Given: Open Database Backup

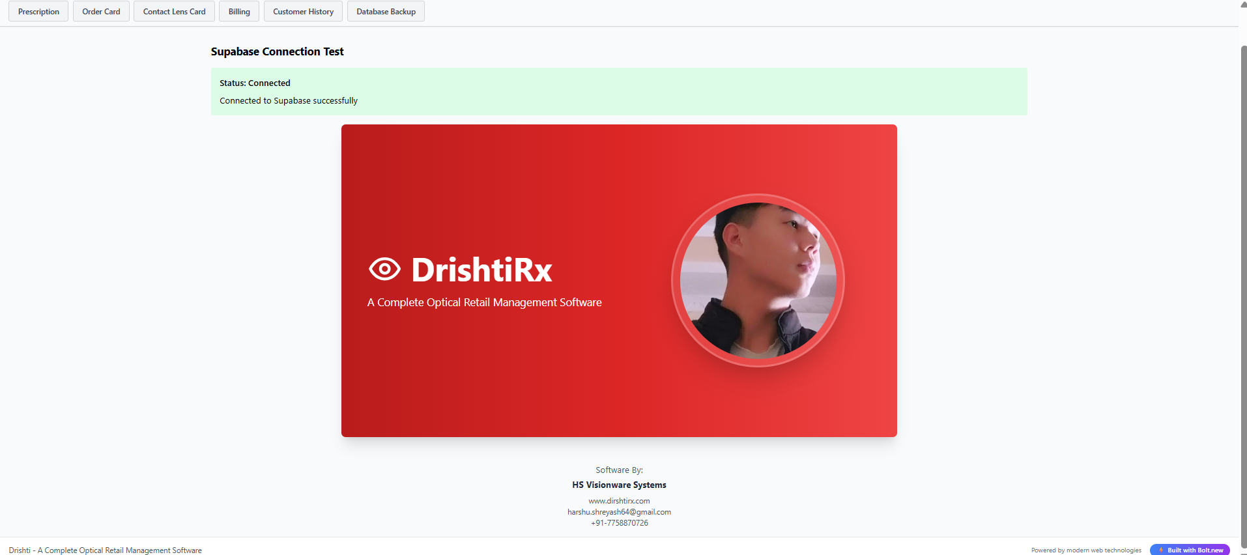Looking at the screenshot, I should (386, 12).
